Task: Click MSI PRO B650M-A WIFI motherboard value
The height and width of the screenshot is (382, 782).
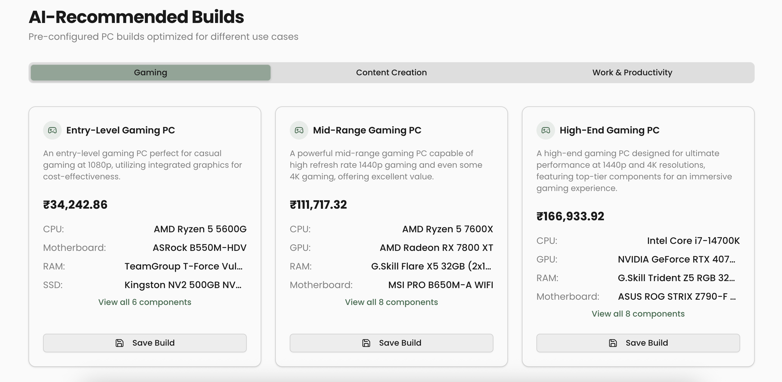Action: [440, 285]
